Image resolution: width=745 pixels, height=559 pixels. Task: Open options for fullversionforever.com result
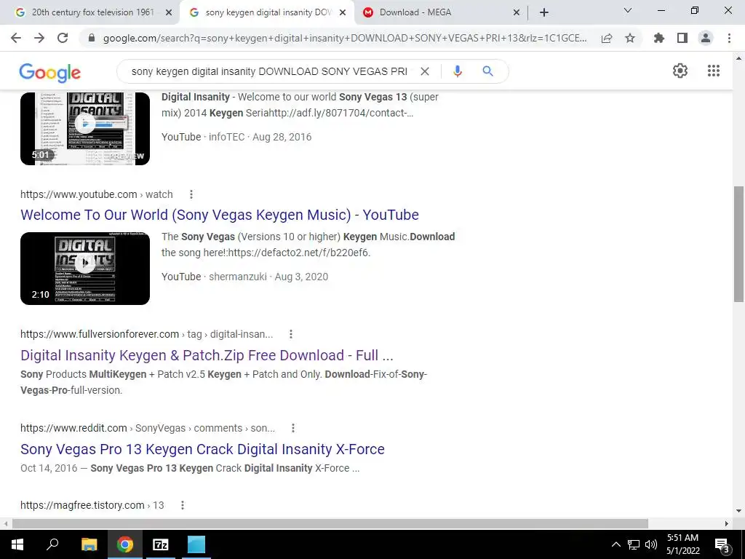tap(291, 334)
